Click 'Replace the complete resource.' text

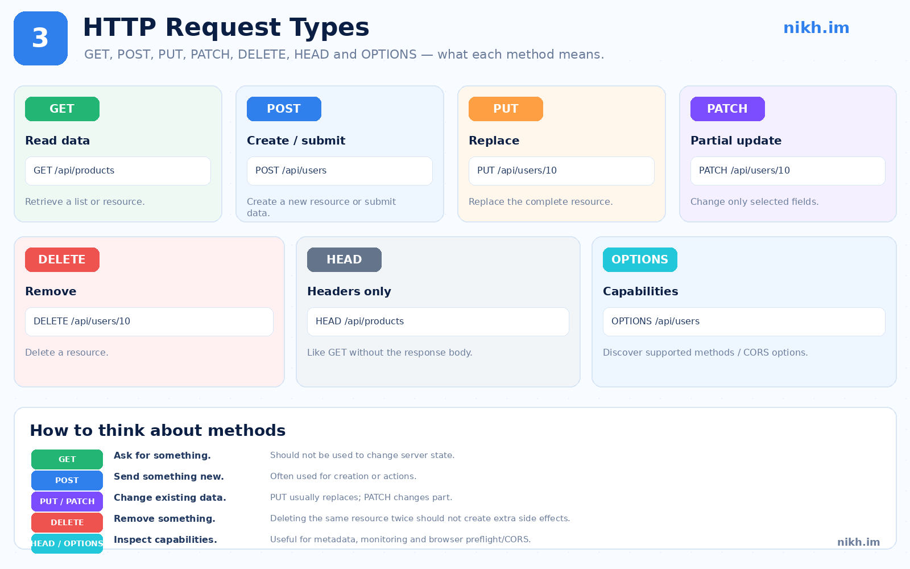(x=541, y=201)
